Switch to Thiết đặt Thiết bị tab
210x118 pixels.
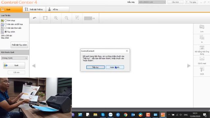pyautogui.click(x=34, y=10)
